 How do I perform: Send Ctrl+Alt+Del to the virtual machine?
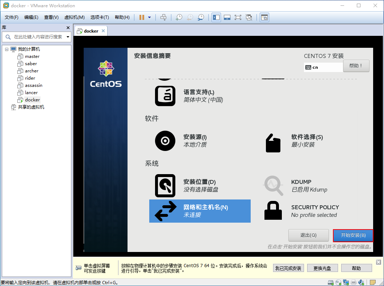[x=164, y=17]
